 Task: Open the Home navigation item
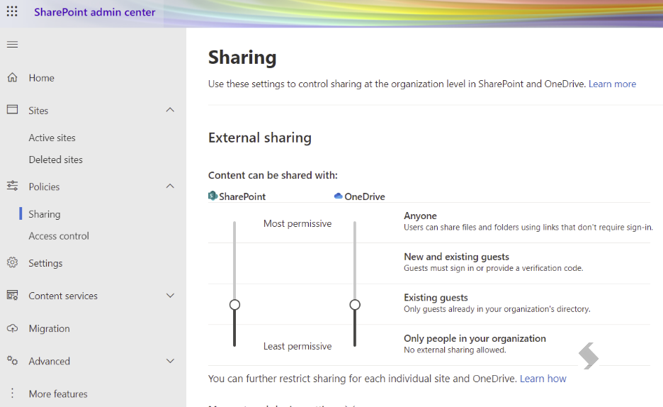tap(41, 78)
